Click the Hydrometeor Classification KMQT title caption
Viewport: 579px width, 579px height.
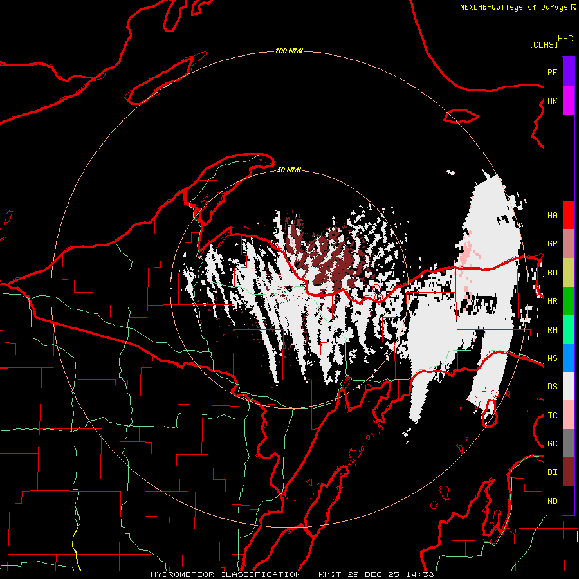click(292, 574)
